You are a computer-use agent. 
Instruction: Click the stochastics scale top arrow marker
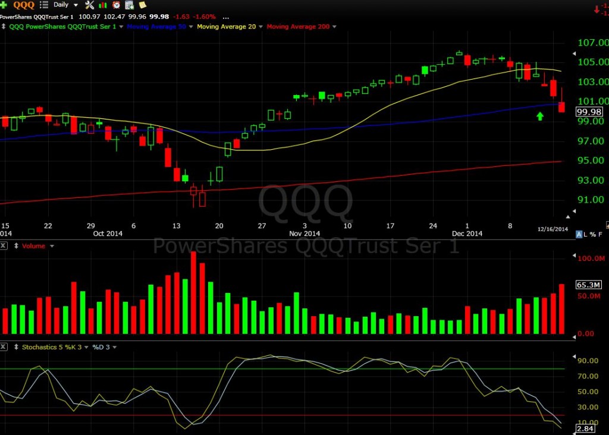point(575,356)
